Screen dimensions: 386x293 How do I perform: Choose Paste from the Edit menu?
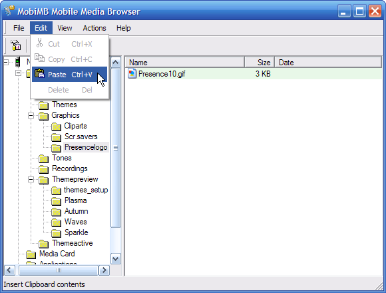click(x=69, y=75)
